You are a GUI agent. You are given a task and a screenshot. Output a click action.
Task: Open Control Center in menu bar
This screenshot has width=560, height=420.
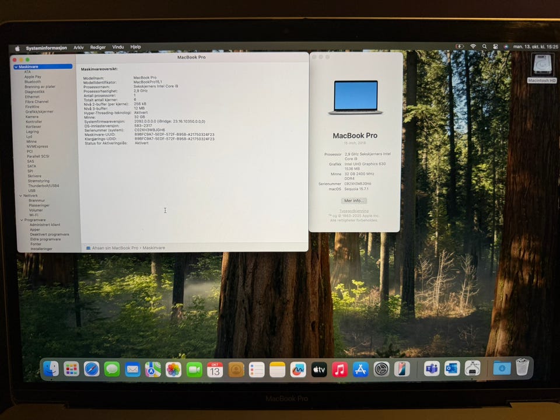coord(495,47)
